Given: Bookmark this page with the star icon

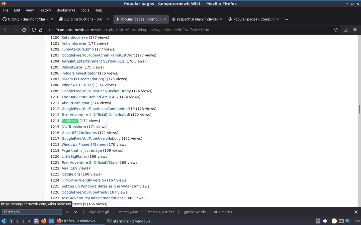Looking at the screenshot, I should 336,30.
